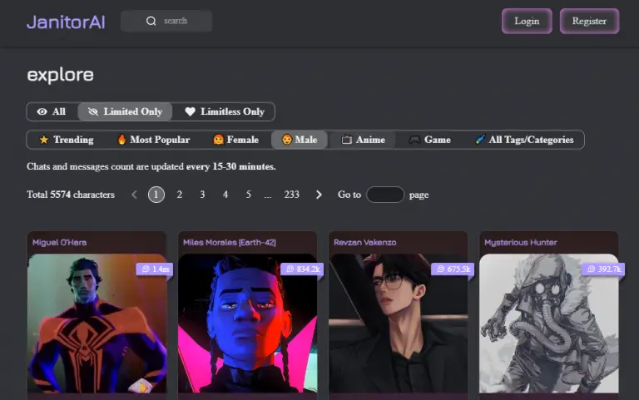
Task: Select the All content filter
Action: point(52,111)
